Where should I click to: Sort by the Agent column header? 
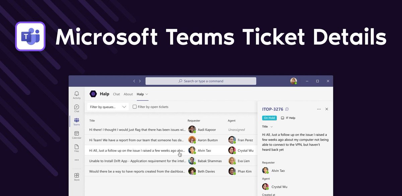pos(231,120)
